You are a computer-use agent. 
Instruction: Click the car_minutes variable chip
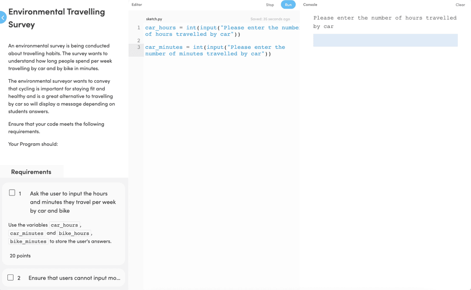tap(27, 233)
